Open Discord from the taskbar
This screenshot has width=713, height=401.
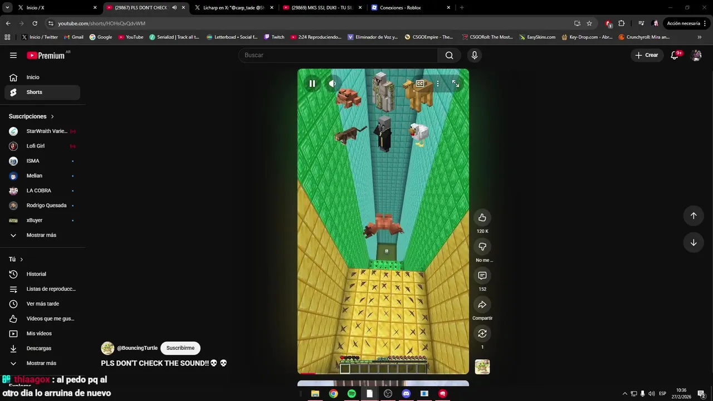click(406, 394)
